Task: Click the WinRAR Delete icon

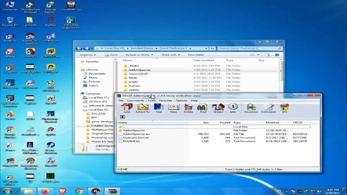Action: [188, 108]
